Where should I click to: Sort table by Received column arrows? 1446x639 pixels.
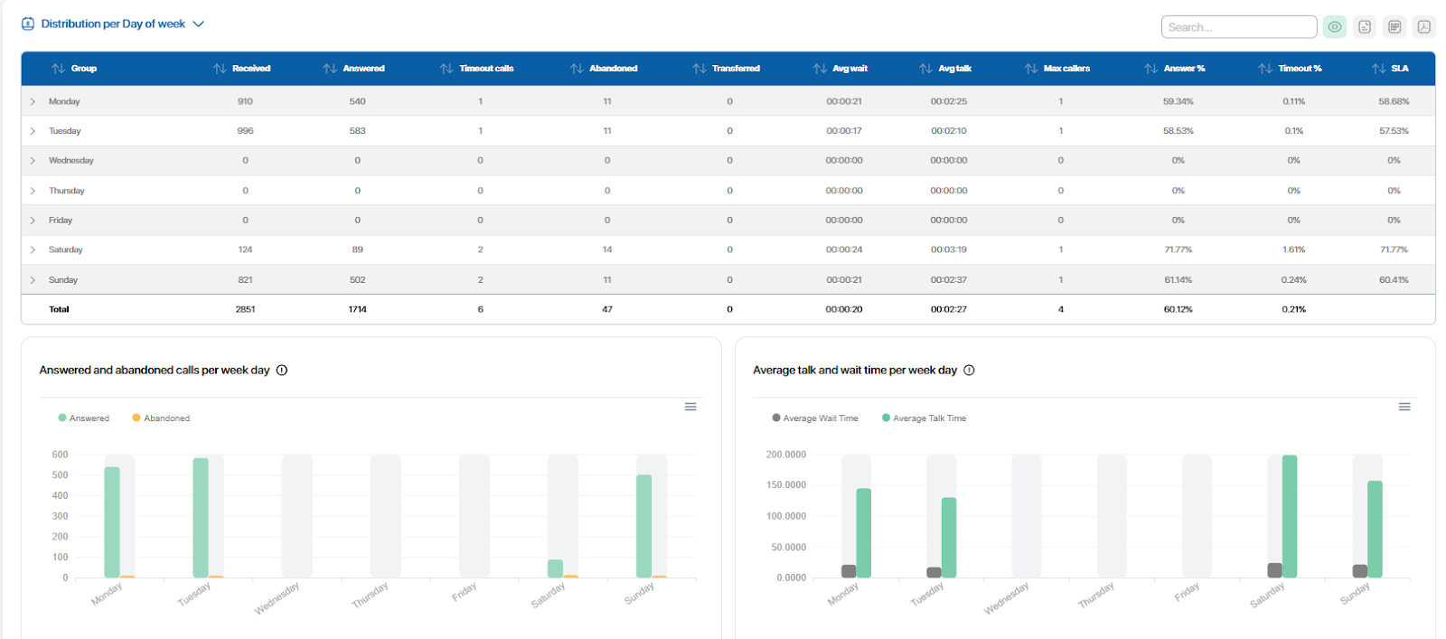point(220,69)
